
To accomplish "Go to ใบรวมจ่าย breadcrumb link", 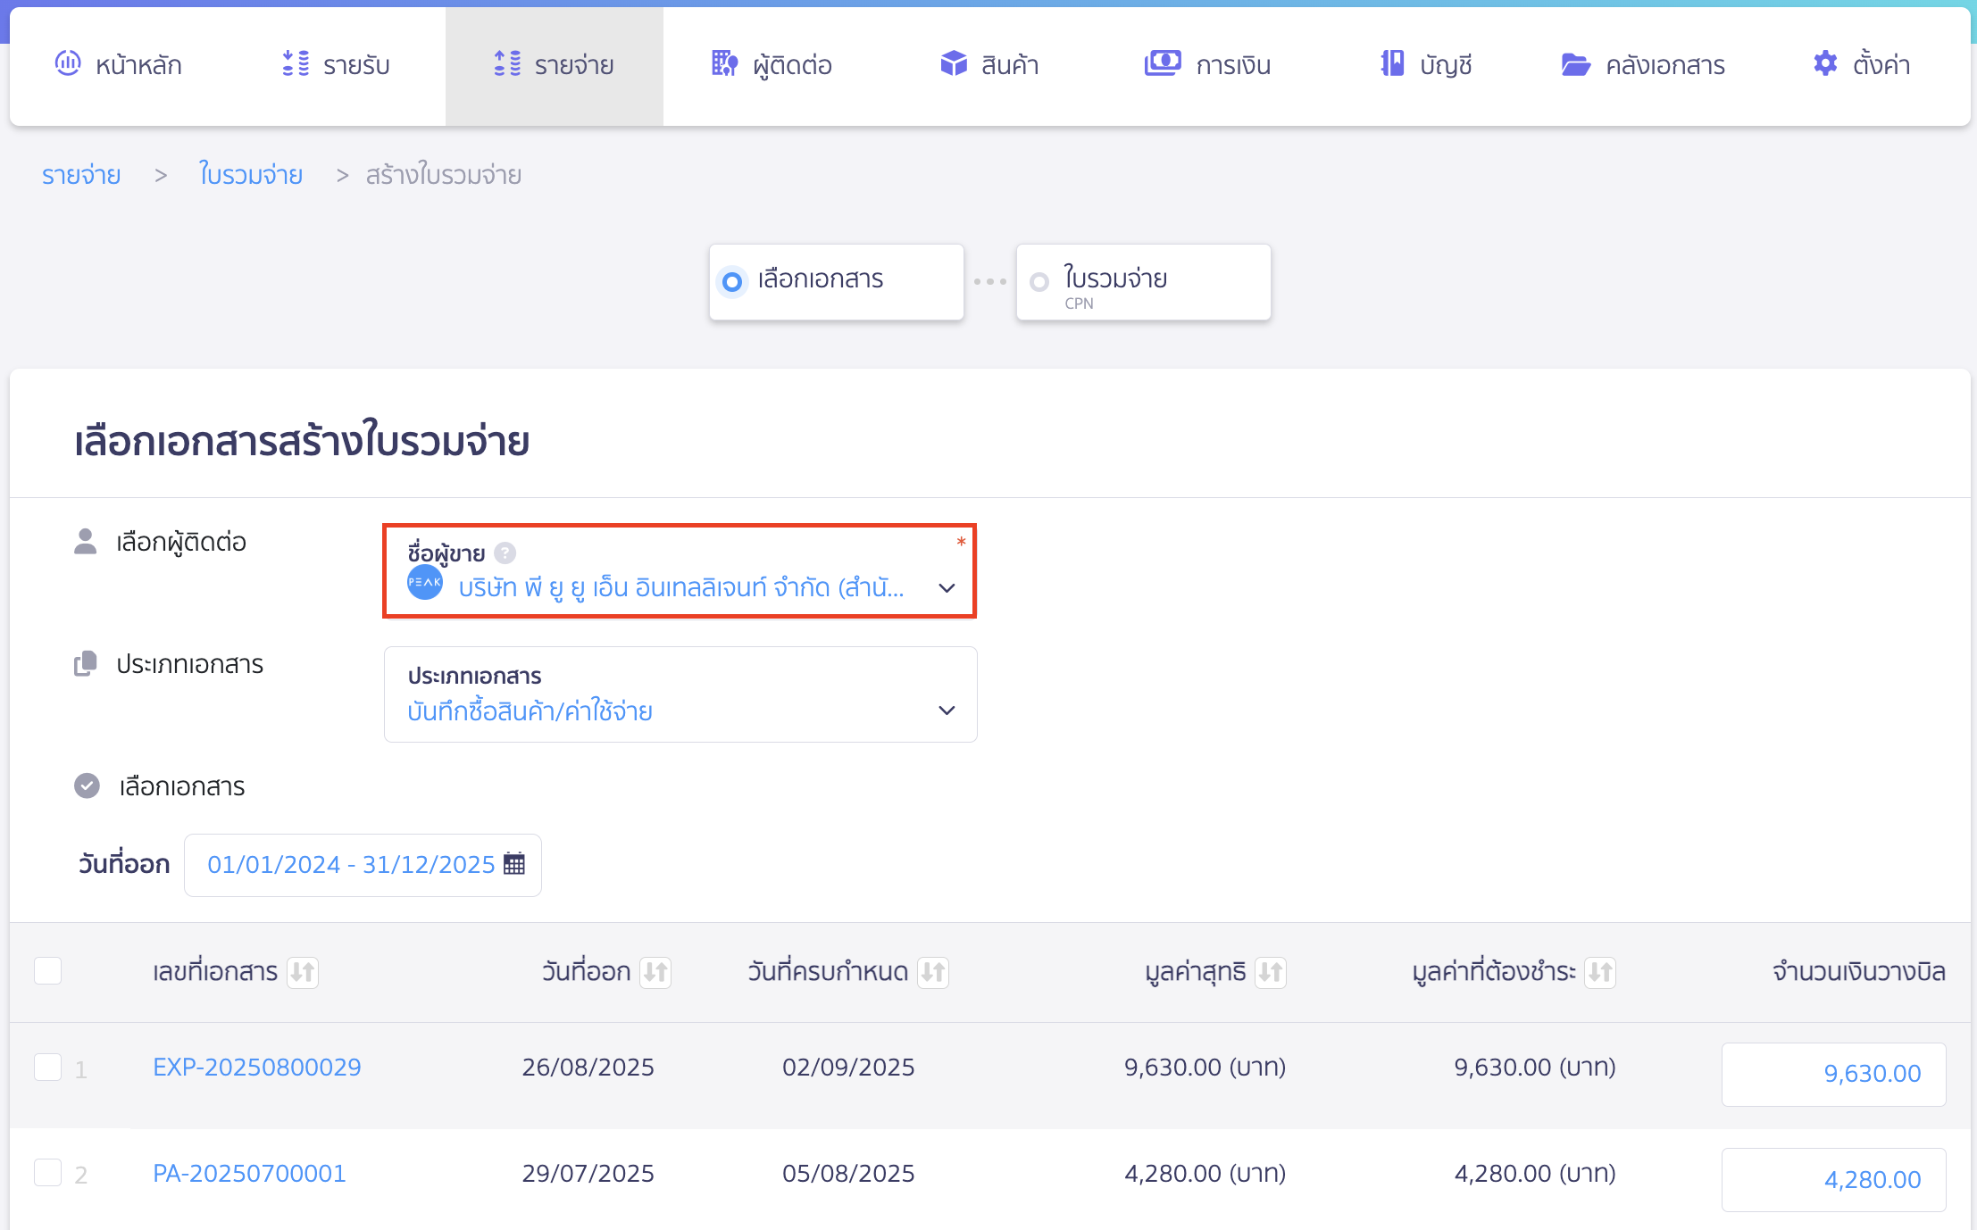I will pos(251,175).
